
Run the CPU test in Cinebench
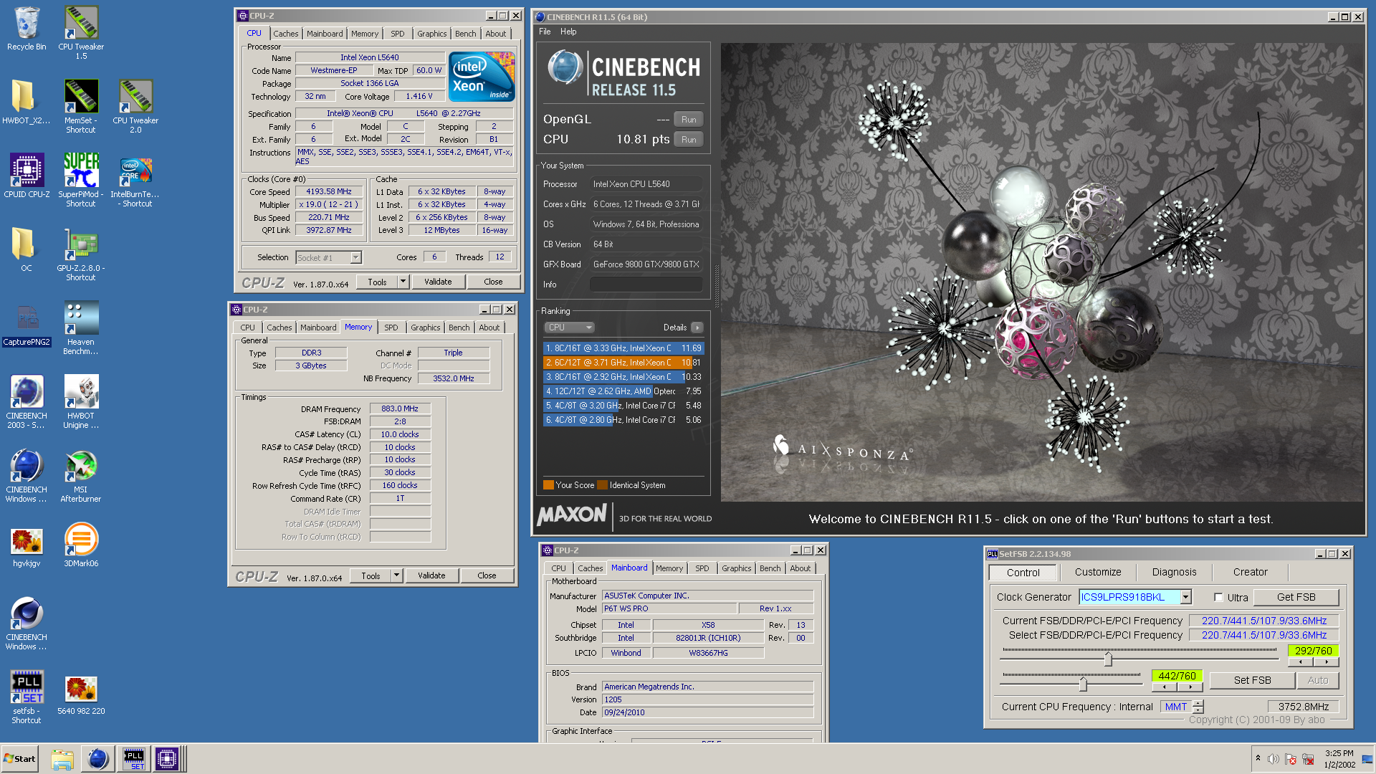click(688, 140)
